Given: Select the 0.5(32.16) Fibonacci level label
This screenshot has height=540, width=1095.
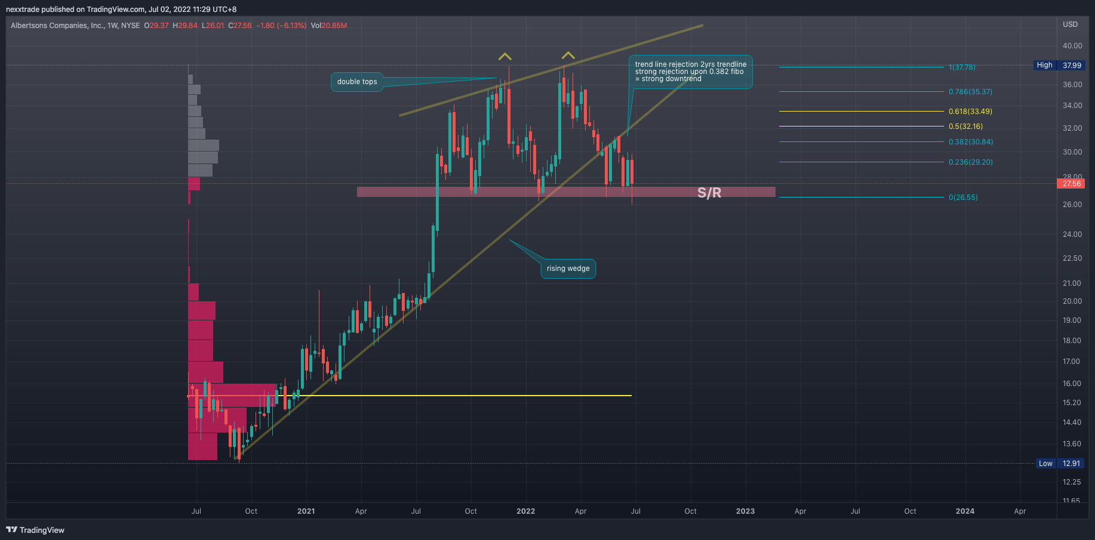Looking at the screenshot, I should (965, 126).
